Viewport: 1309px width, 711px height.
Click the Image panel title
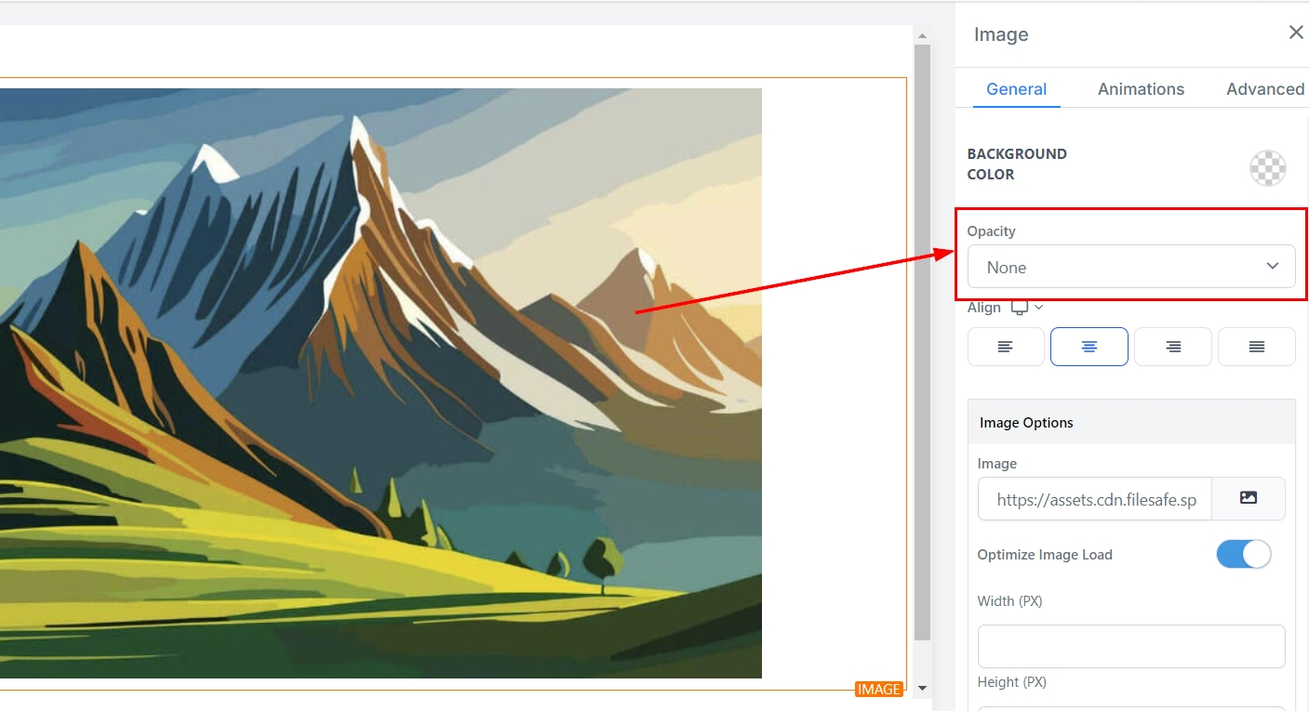(x=1001, y=34)
